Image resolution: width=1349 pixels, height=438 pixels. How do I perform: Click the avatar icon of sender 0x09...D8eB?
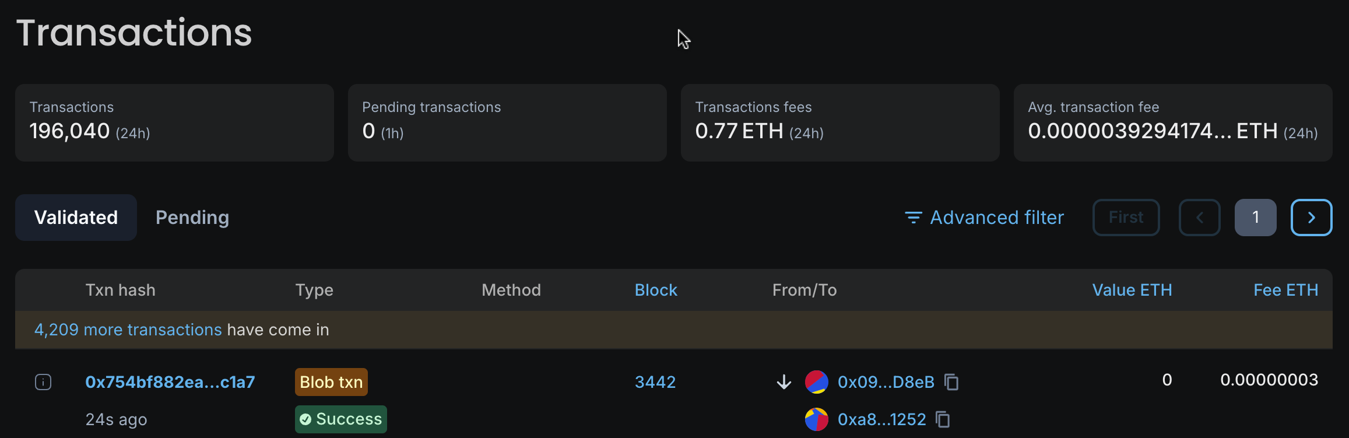[816, 382]
